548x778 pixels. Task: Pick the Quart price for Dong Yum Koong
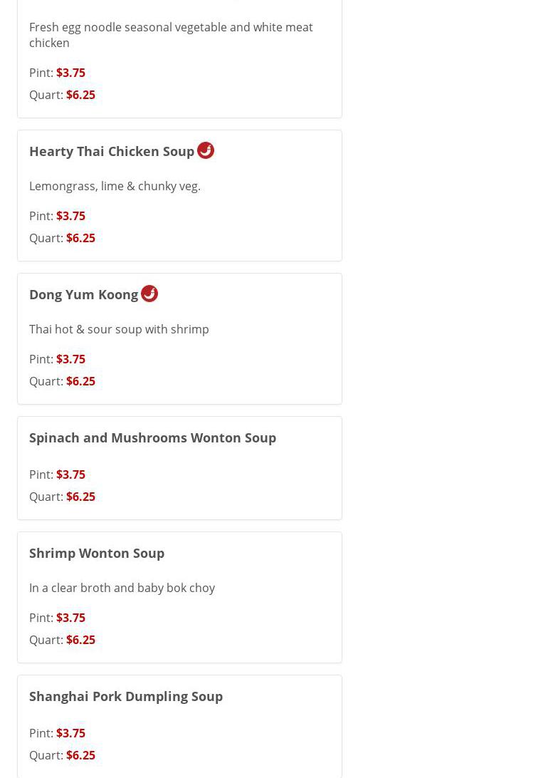coord(80,381)
